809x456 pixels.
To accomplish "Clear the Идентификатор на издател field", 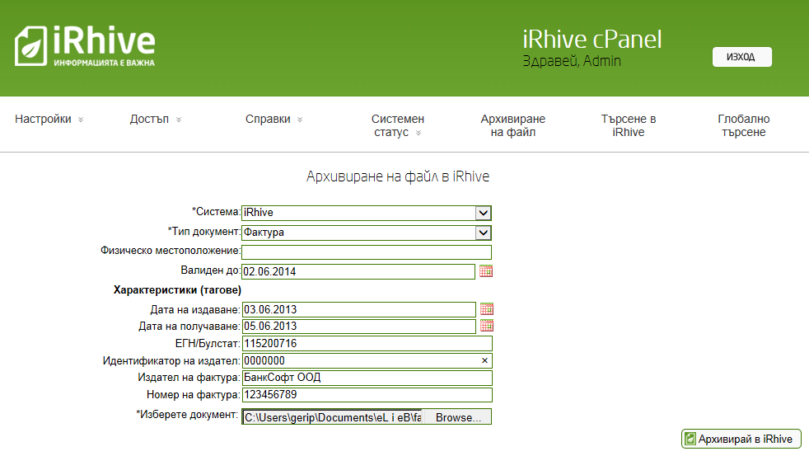I will [x=484, y=360].
